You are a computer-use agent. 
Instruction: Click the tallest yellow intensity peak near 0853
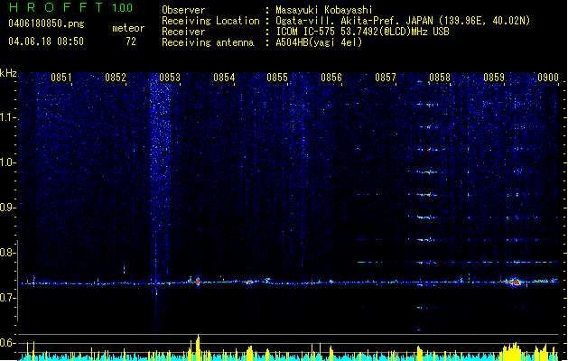coord(198,347)
